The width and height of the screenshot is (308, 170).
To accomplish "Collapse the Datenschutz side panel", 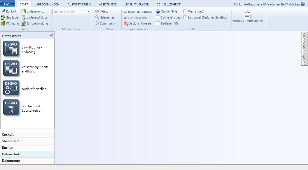I will click(51, 35).
